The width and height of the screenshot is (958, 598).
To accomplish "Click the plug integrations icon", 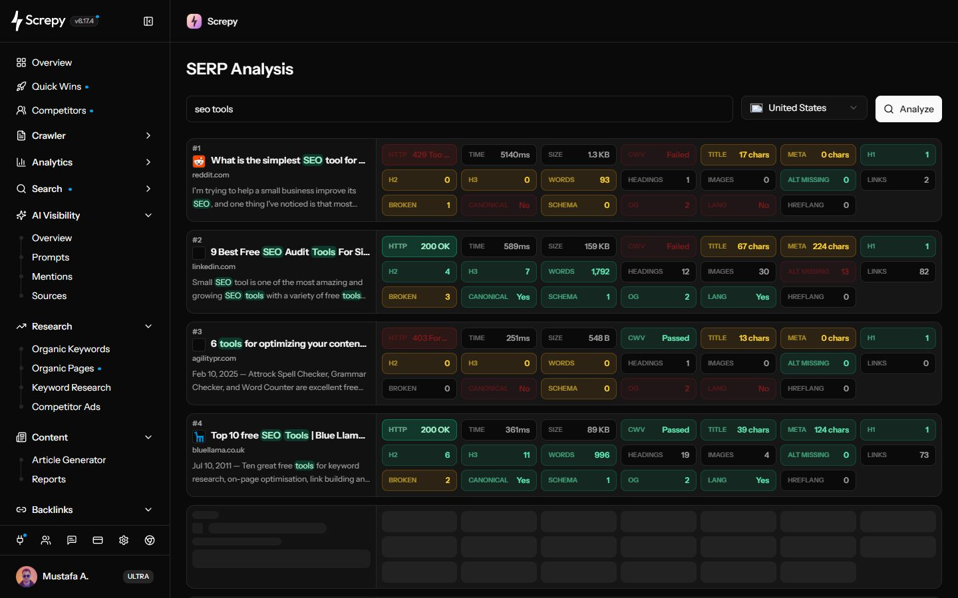I will 20,540.
